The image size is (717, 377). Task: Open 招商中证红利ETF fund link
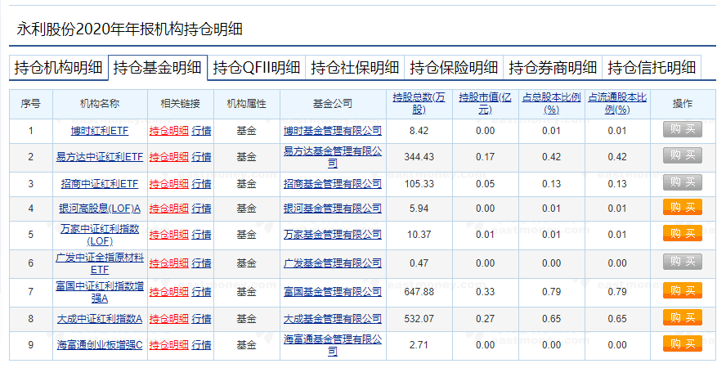100,184
